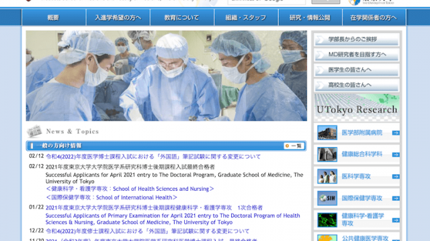Click the 健康総合科学科 thumbnail icon
Image resolution: width=430 pixels, height=241 pixels.
click(327, 155)
